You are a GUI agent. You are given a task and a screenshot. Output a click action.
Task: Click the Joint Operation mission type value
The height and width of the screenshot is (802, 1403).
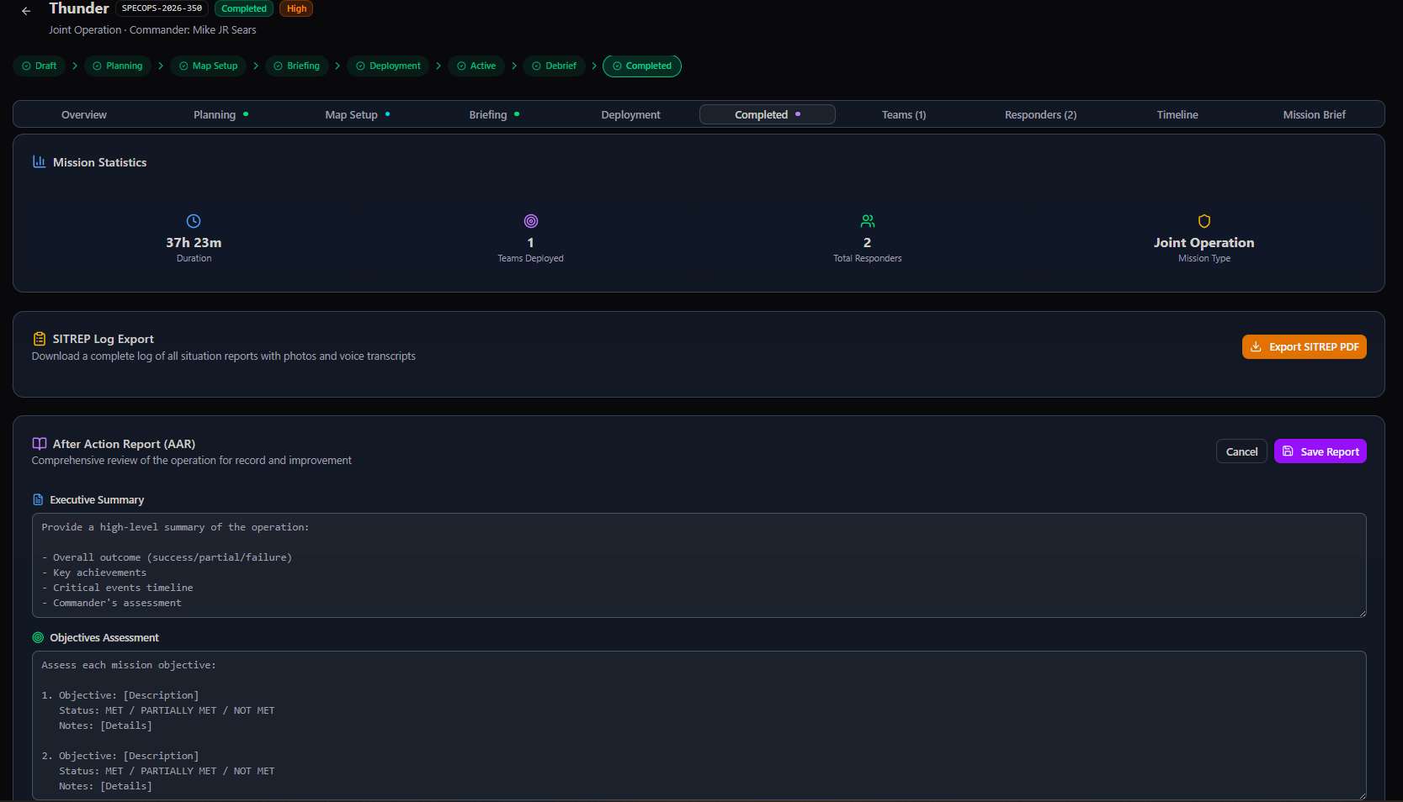click(x=1204, y=242)
